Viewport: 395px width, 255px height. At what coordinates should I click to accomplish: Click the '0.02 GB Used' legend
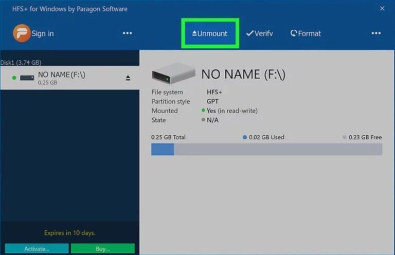pos(263,137)
